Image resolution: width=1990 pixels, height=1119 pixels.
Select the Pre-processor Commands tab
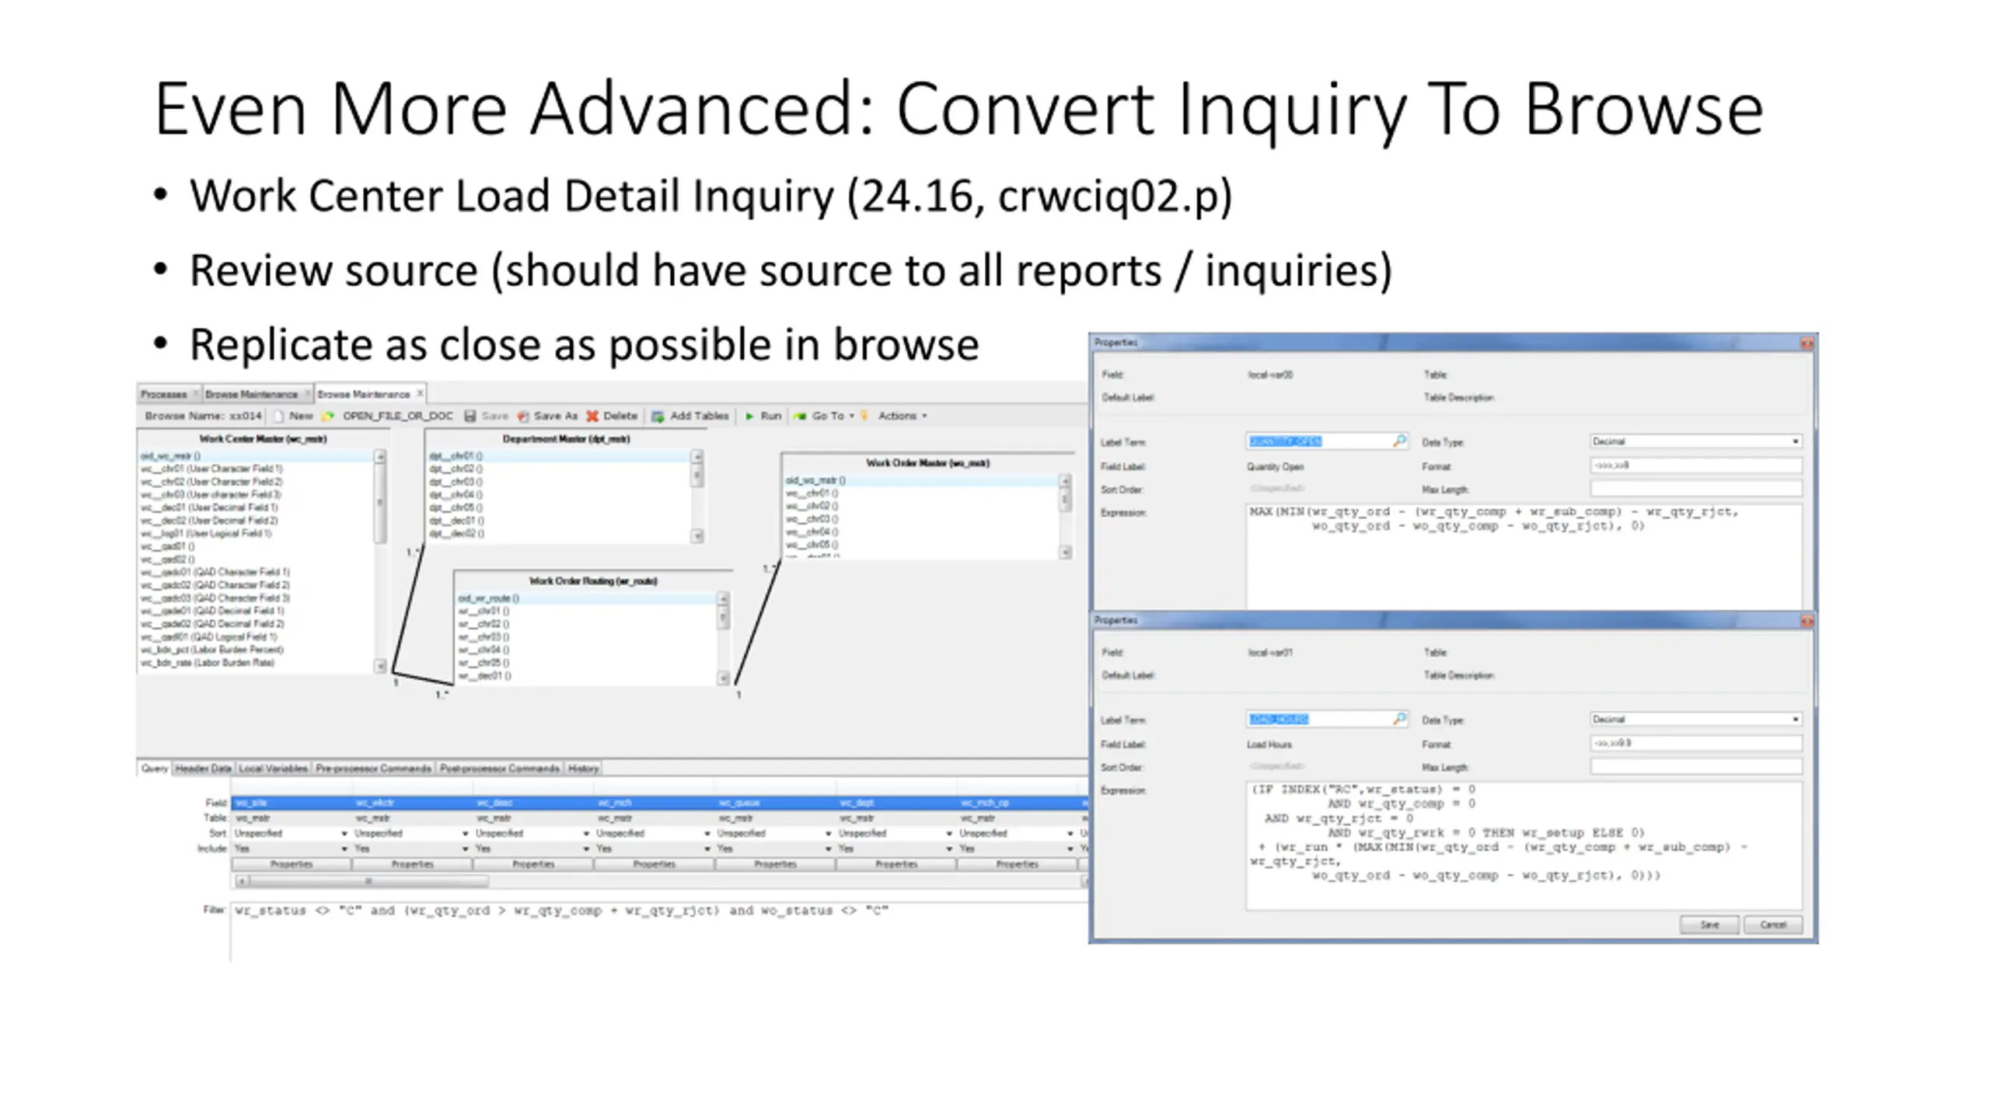(373, 769)
